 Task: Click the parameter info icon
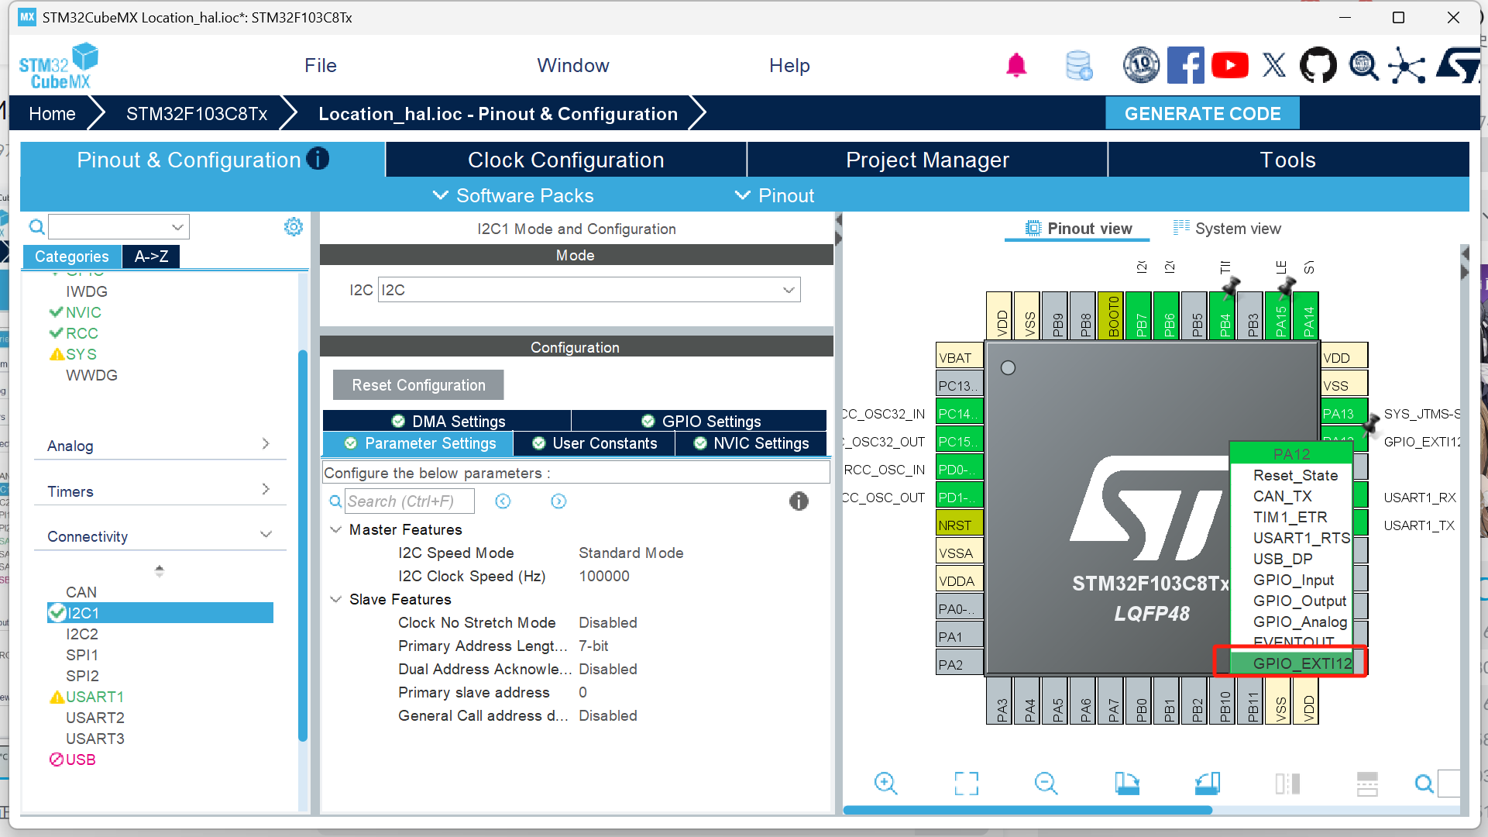point(799,501)
